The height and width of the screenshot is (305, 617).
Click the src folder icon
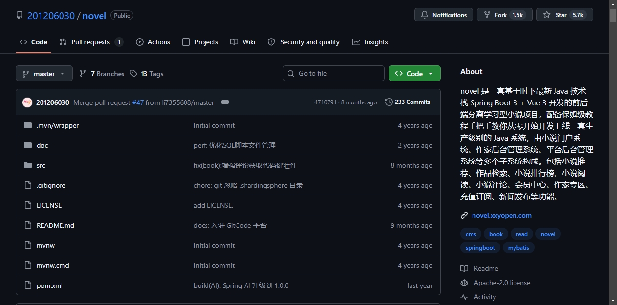28,165
